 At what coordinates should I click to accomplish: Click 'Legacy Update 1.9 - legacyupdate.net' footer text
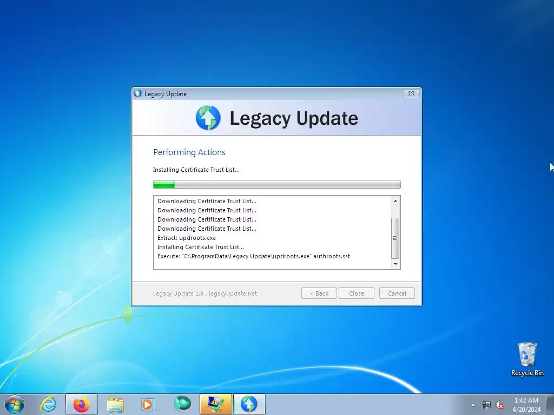coord(205,293)
